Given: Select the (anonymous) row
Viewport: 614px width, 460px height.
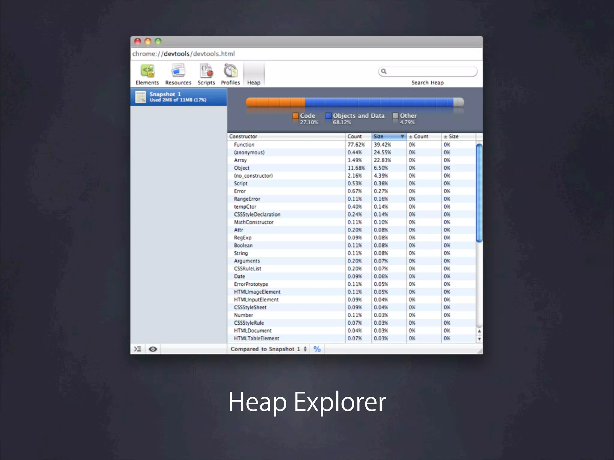Looking at the screenshot, I should point(351,152).
